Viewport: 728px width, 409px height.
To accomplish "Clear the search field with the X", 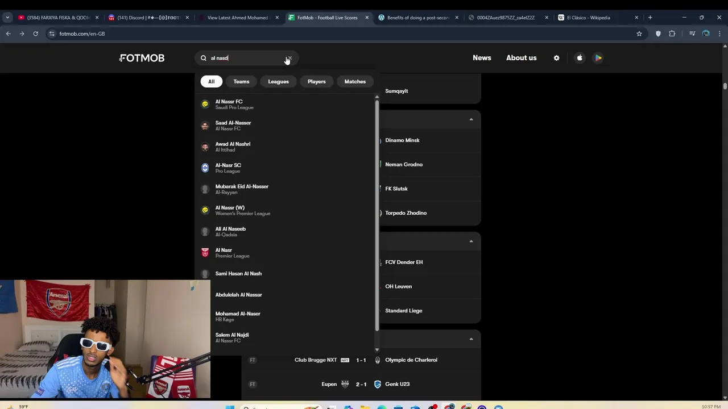I will (289, 58).
